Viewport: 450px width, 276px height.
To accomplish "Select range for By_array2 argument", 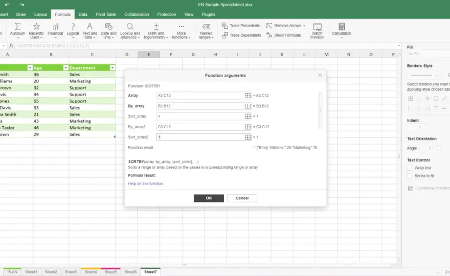I will coord(247,127).
